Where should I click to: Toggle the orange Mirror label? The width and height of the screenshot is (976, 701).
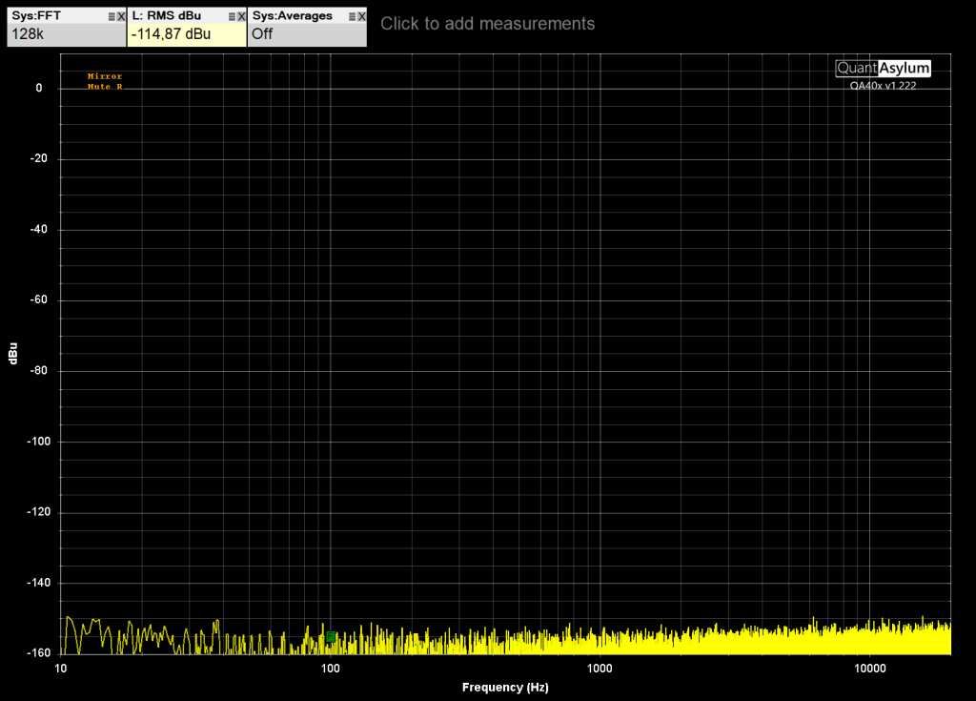[105, 76]
